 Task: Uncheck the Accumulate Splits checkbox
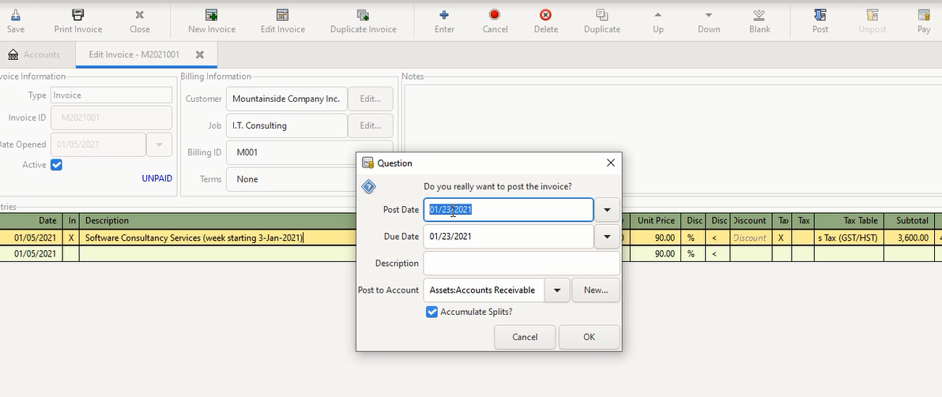point(432,312)
